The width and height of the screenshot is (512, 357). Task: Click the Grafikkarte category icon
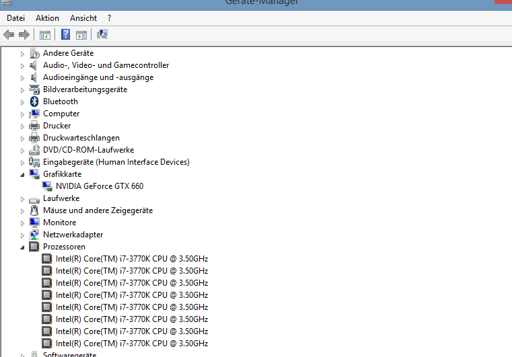[34, 174]
